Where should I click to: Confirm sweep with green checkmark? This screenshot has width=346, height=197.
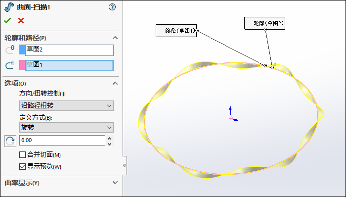tap(7, 20)
